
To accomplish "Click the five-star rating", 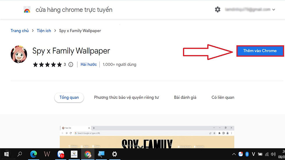I will click(47, 64).
